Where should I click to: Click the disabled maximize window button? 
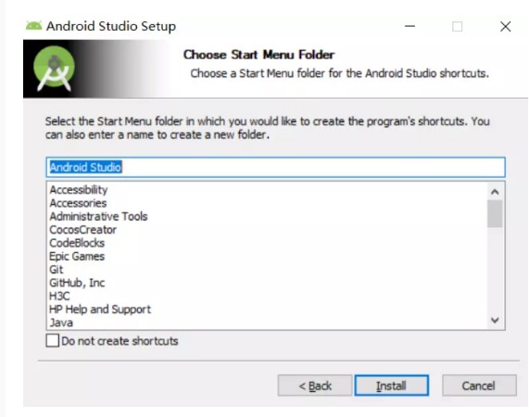pos(457,26)
